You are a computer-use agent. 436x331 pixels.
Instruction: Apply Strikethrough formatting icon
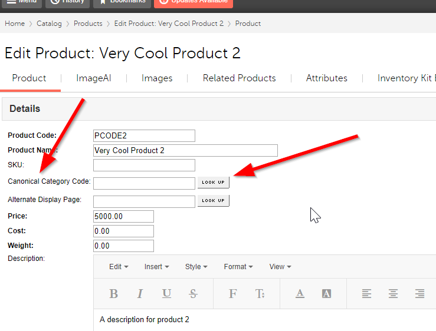click(194, 294)
